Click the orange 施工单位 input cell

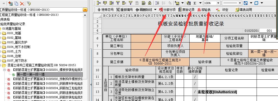tap(146, 46)
